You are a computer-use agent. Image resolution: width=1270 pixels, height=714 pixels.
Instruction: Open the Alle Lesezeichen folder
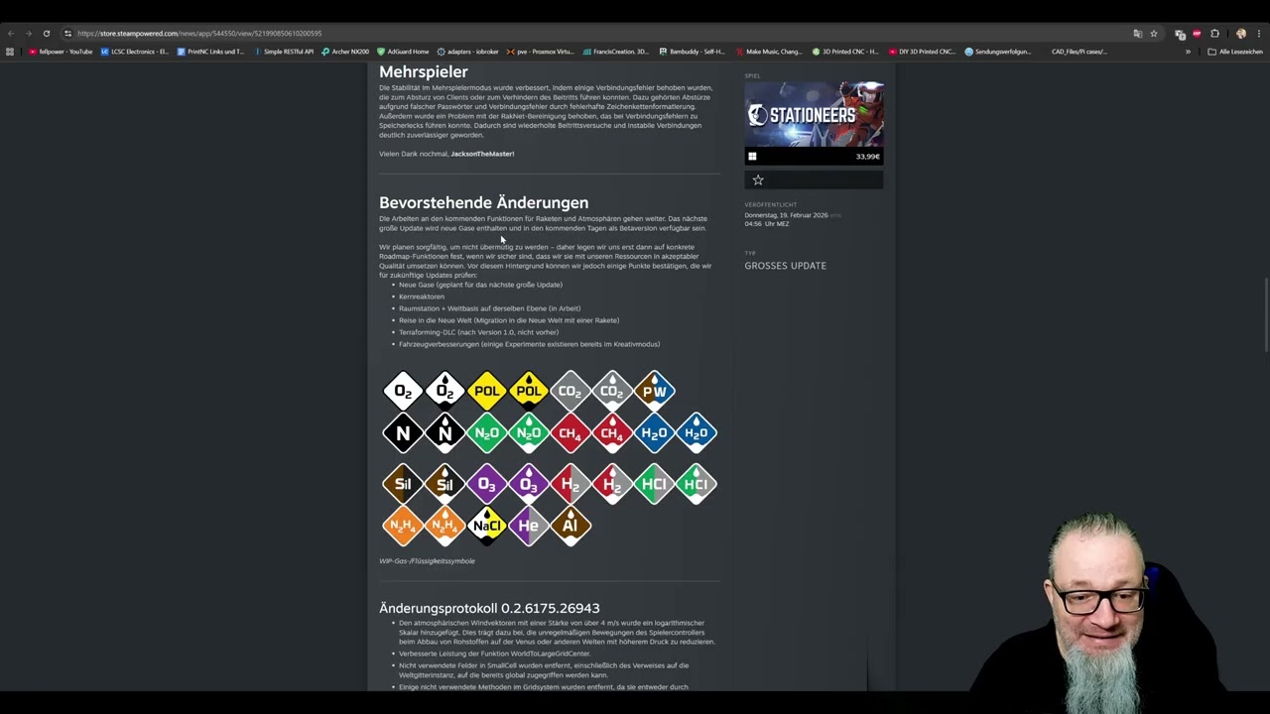click(x=1235, y=52)
